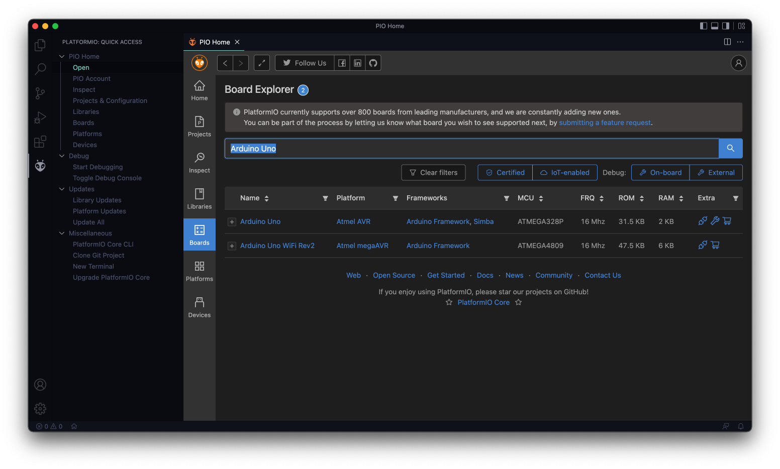This screenshot has width=780, height=469.
Task: Go to Devices in PIO sidebar
Action: (200, 308)
